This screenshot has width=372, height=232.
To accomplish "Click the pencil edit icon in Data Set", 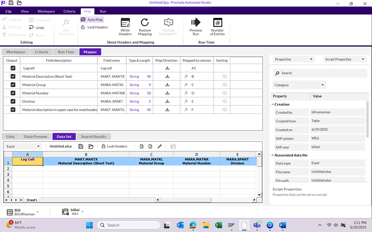I will click(159, 146).
